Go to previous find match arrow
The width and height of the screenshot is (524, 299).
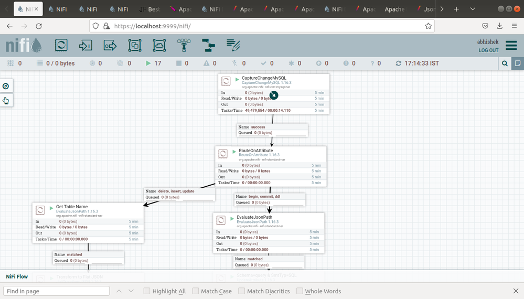(x=119, y=291)
